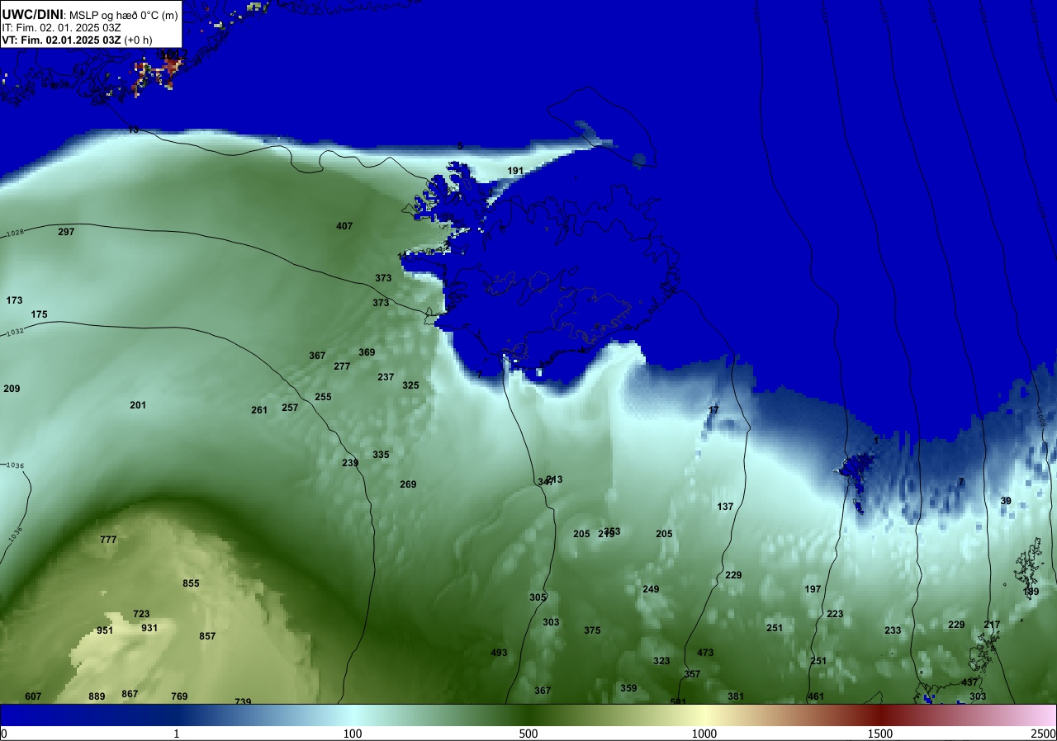The height and width of the screenshot is (741, 1057).
Task: Click the value 197 on the map
Action: (x=813, y=589)
